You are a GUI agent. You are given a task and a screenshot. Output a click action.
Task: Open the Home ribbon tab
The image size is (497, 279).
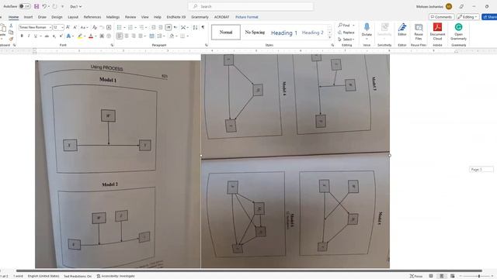(13, 17)
